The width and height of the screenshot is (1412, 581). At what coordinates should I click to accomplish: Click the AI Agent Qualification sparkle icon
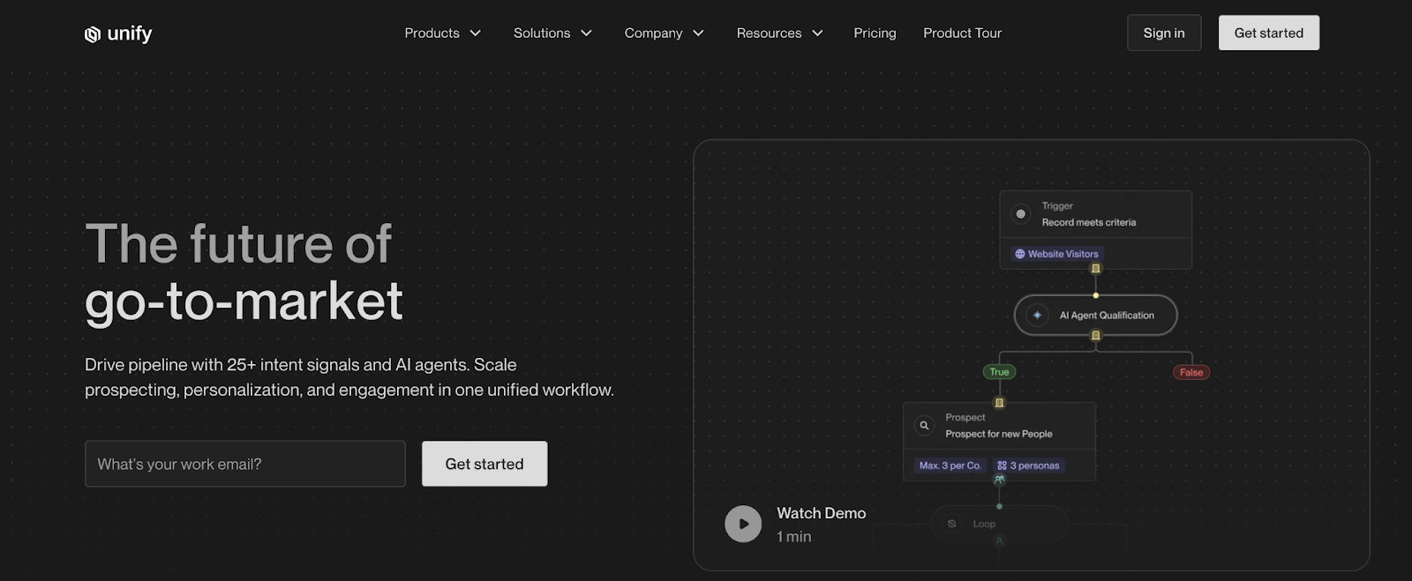pyautogui.click(x=1037, y=316)
